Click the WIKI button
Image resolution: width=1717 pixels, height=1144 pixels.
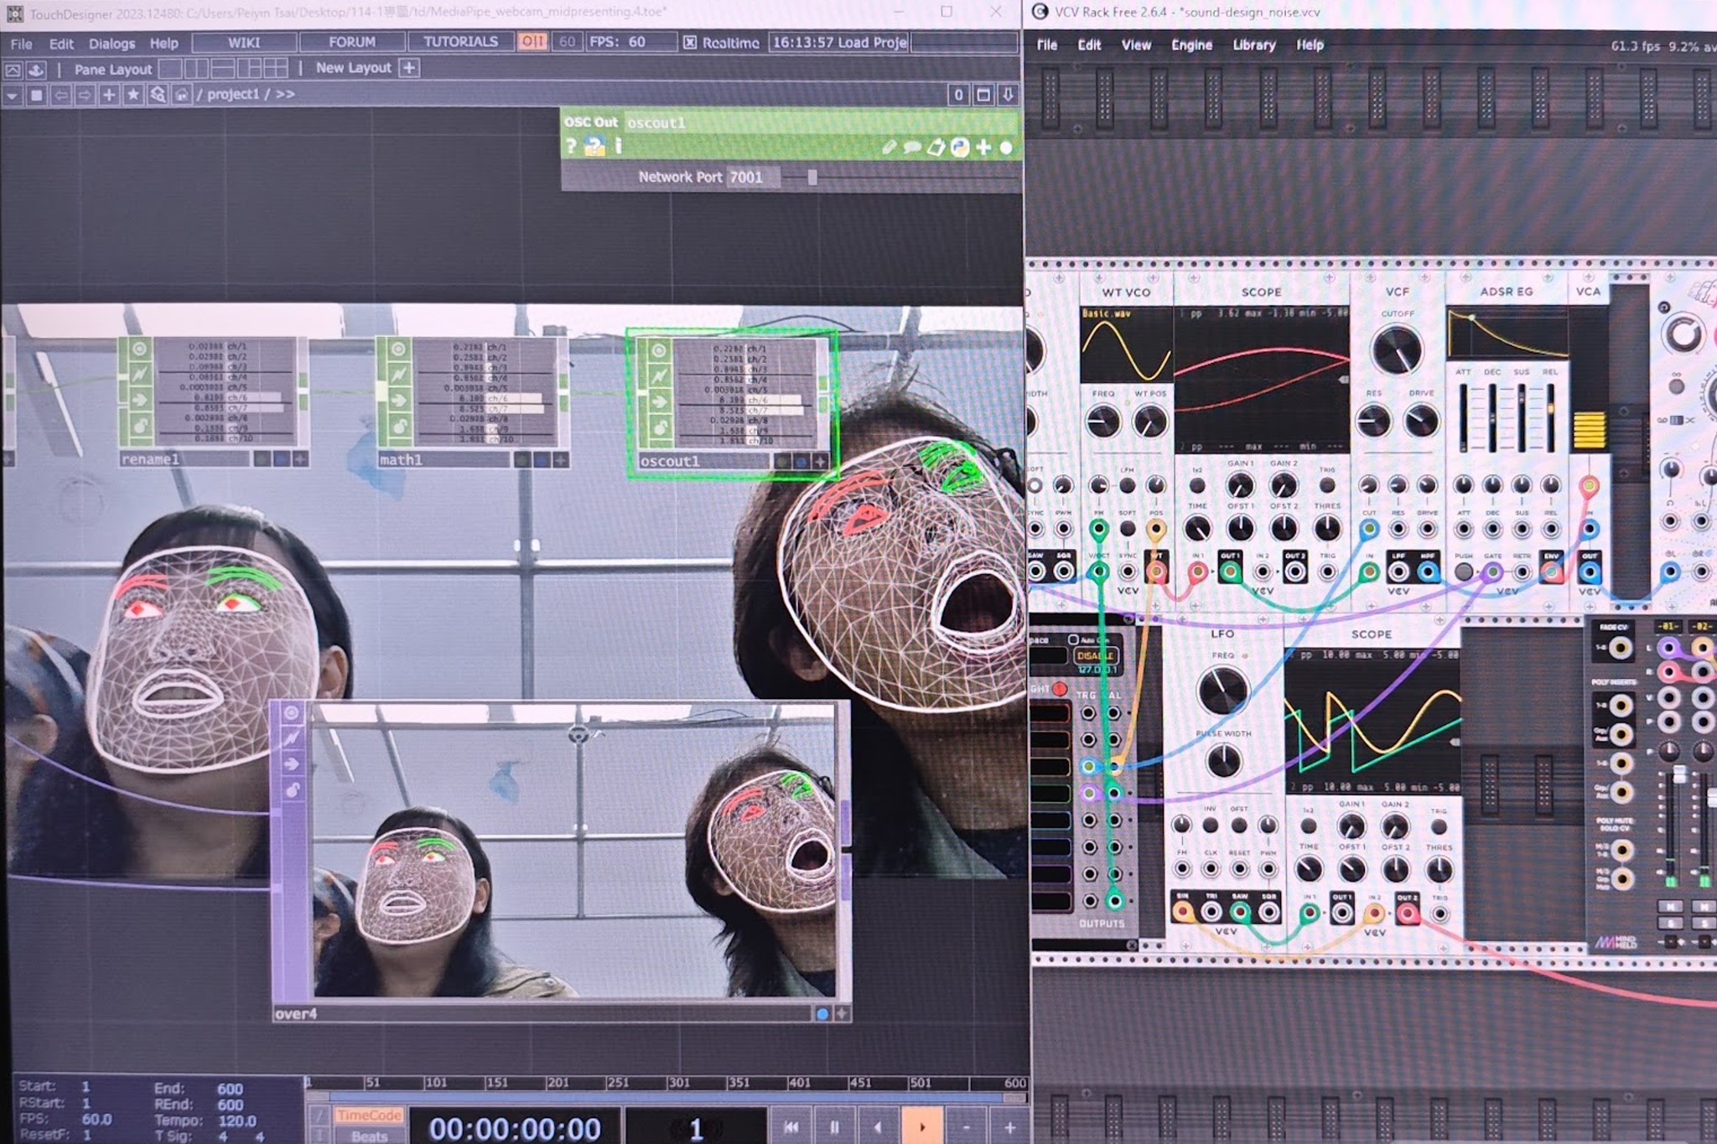(244, 42)
